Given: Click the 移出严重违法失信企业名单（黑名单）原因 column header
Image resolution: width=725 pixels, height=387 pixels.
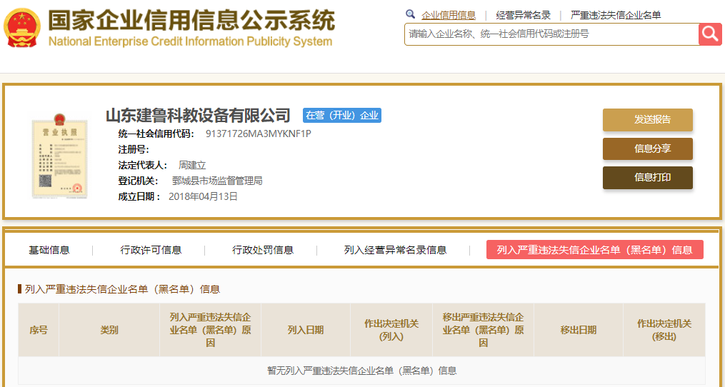Looking at the screenshot, I should [x=483, y=330].
